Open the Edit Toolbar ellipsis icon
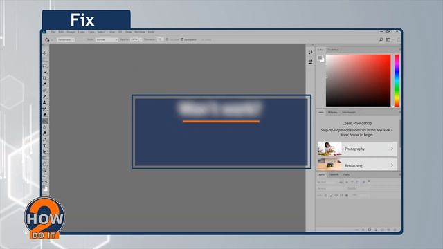This screenshot has width=443, height=249. pos(44,176)
